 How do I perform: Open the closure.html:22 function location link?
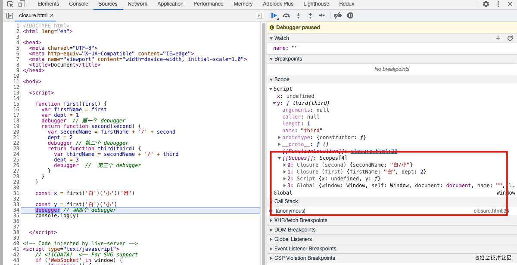click(x=374, y=151)
